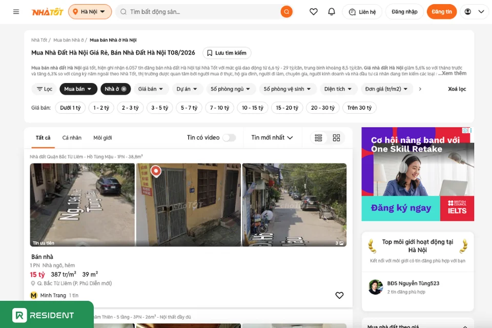Click the Nhà Tốt breadcrumb link

39,40
